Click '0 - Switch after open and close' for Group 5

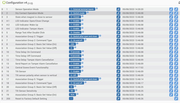pos(84,79)
